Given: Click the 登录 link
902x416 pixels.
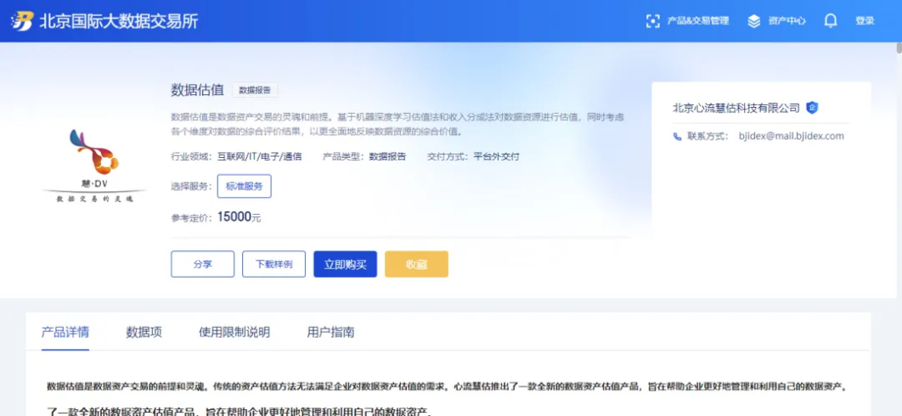Looking at the screenshot, I should (x=865, y=21).
